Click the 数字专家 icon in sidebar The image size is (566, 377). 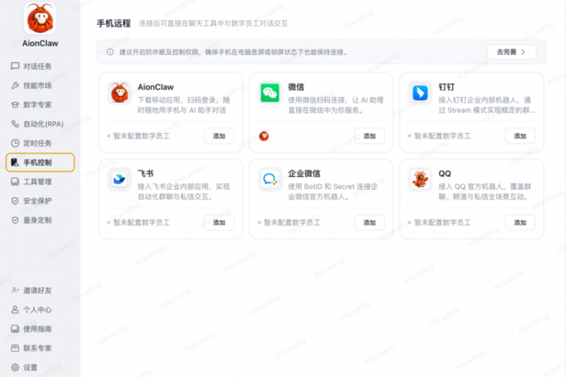pos(15,104)
